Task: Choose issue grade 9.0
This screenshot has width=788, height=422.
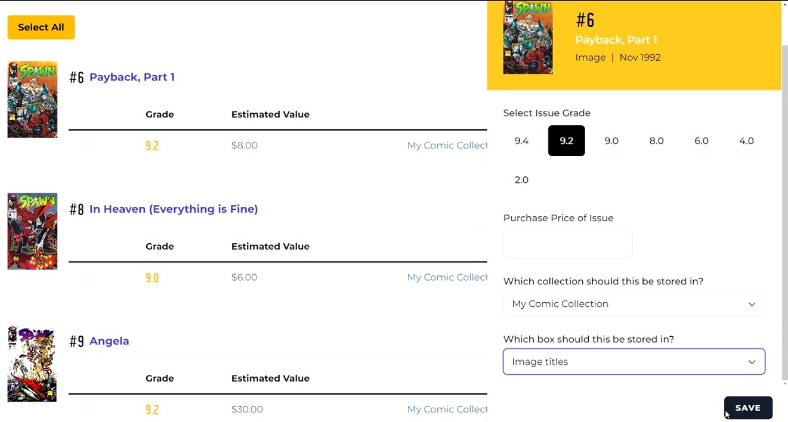Action: 611,141
